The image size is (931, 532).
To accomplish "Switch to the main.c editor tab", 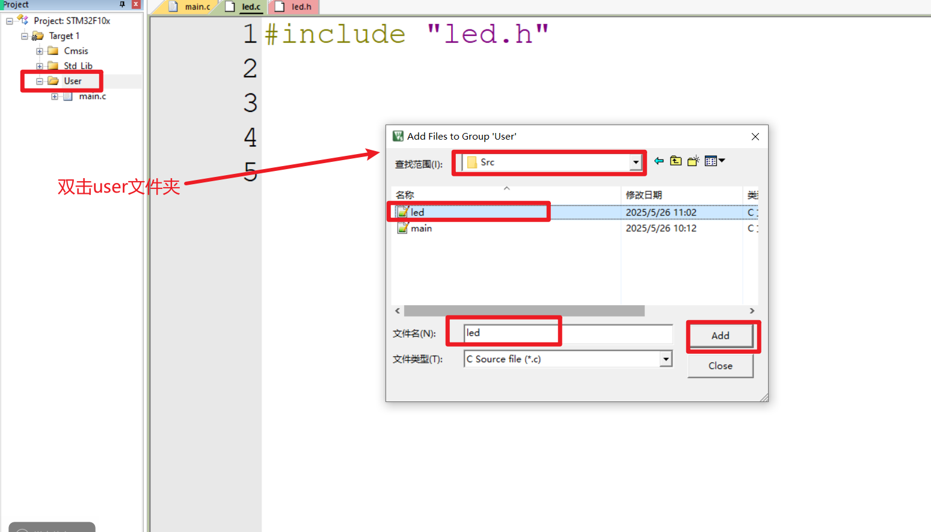I will coord(197,7).
